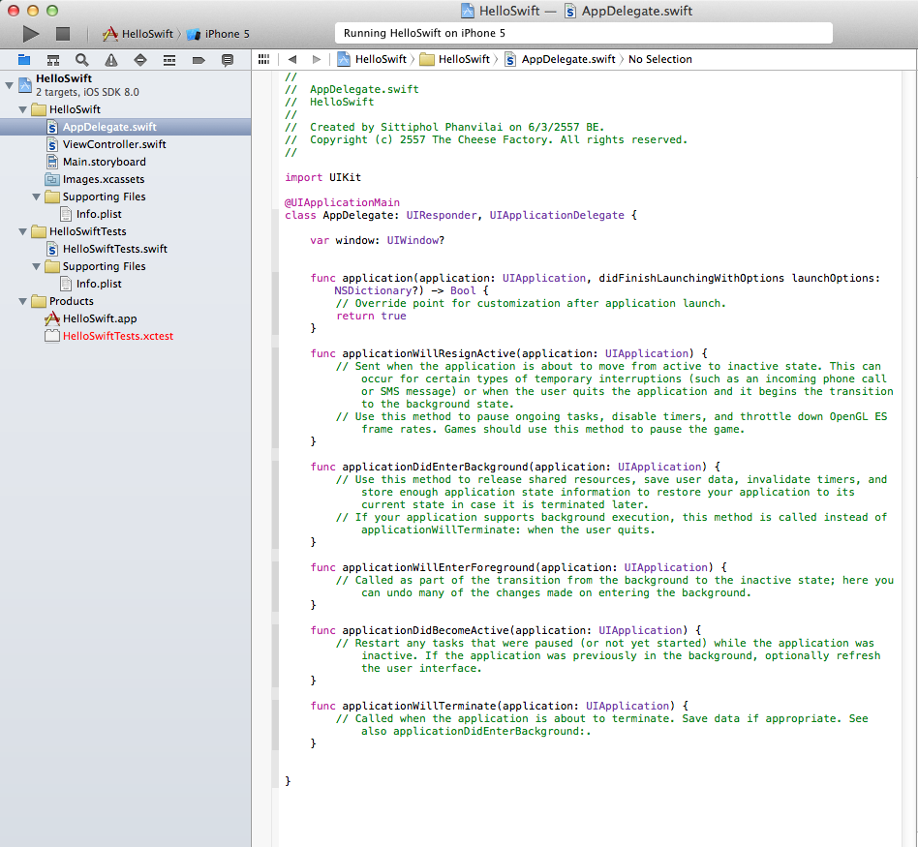This screenshot has width=918, height=847.
Task: Open Info.plist under HelloSwiftTests Supporting Files
Action: 125,284
